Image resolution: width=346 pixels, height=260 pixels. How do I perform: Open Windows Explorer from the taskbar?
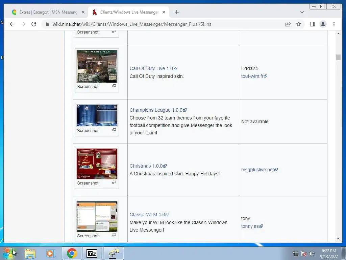tap(30, 253)
